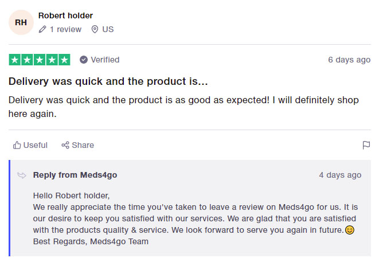Click the reply arrow icon
379x262 pixels.
click(22, 175)
